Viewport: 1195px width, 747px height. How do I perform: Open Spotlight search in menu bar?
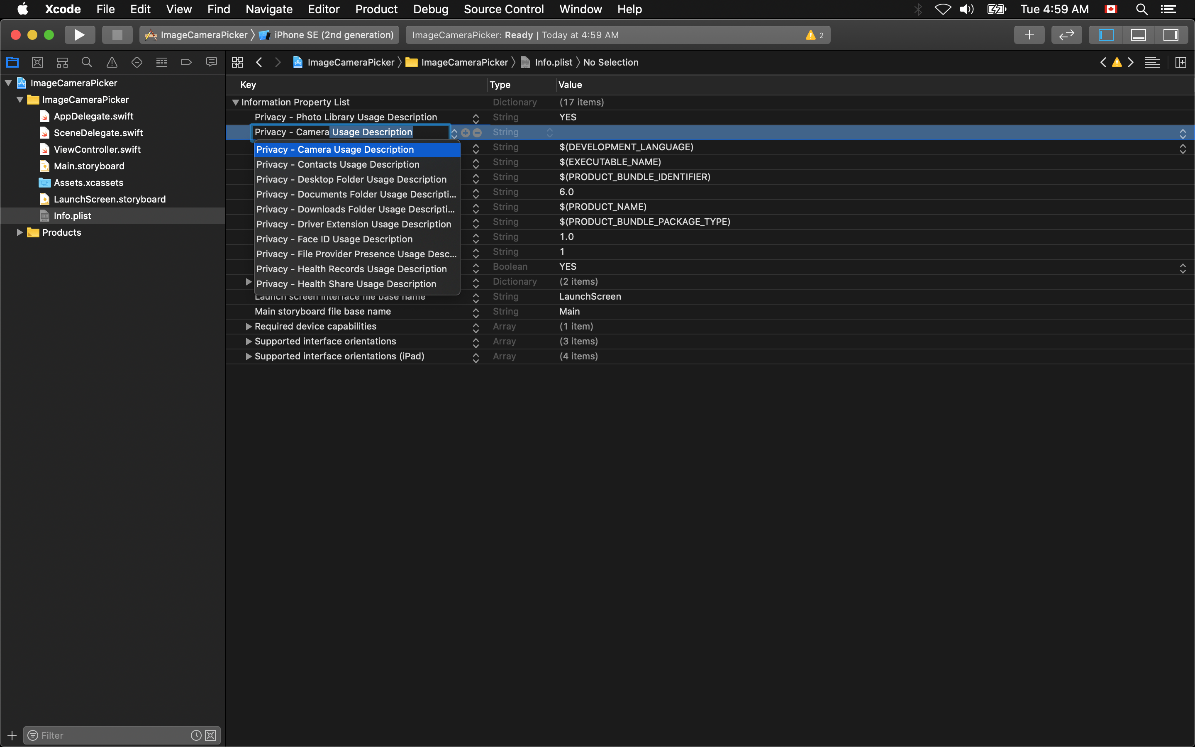tap(1141, 9)
